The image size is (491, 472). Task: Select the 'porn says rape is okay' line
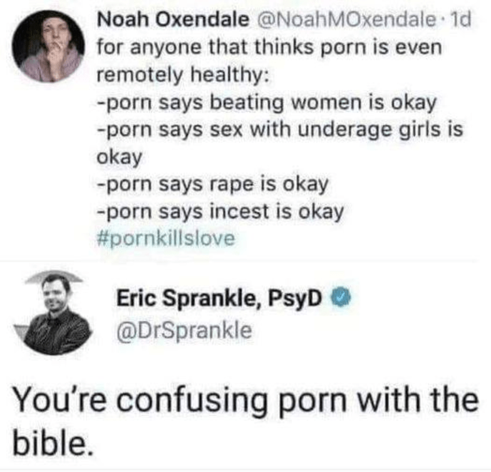pos(212,184)
